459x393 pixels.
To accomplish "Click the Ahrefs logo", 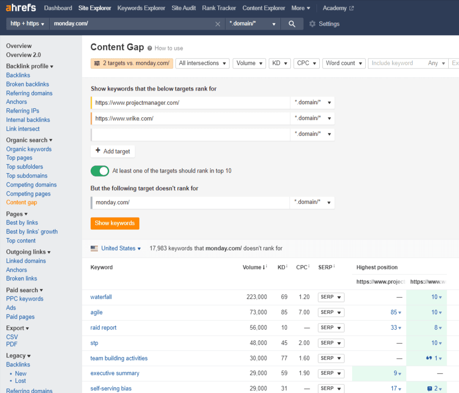I will pyautogui.click(x=21, y=8).
